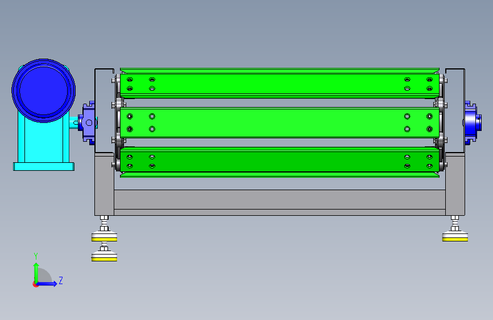Viewport: 493px width, 320px height.
Task: Select the blue bearing housing on right end
Action: 473,122
